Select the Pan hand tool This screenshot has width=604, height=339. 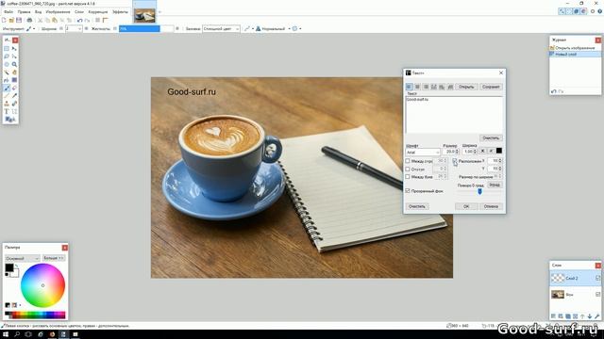(14, 73)
